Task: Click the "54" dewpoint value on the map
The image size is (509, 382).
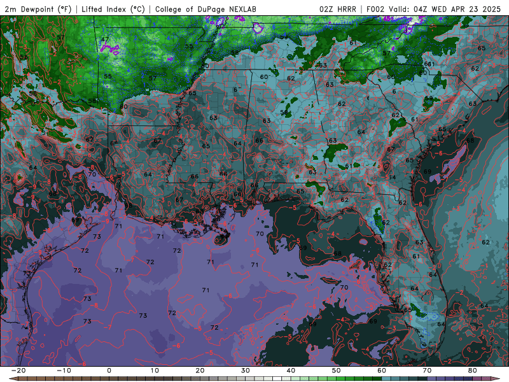Action: (x=392, y=177)
